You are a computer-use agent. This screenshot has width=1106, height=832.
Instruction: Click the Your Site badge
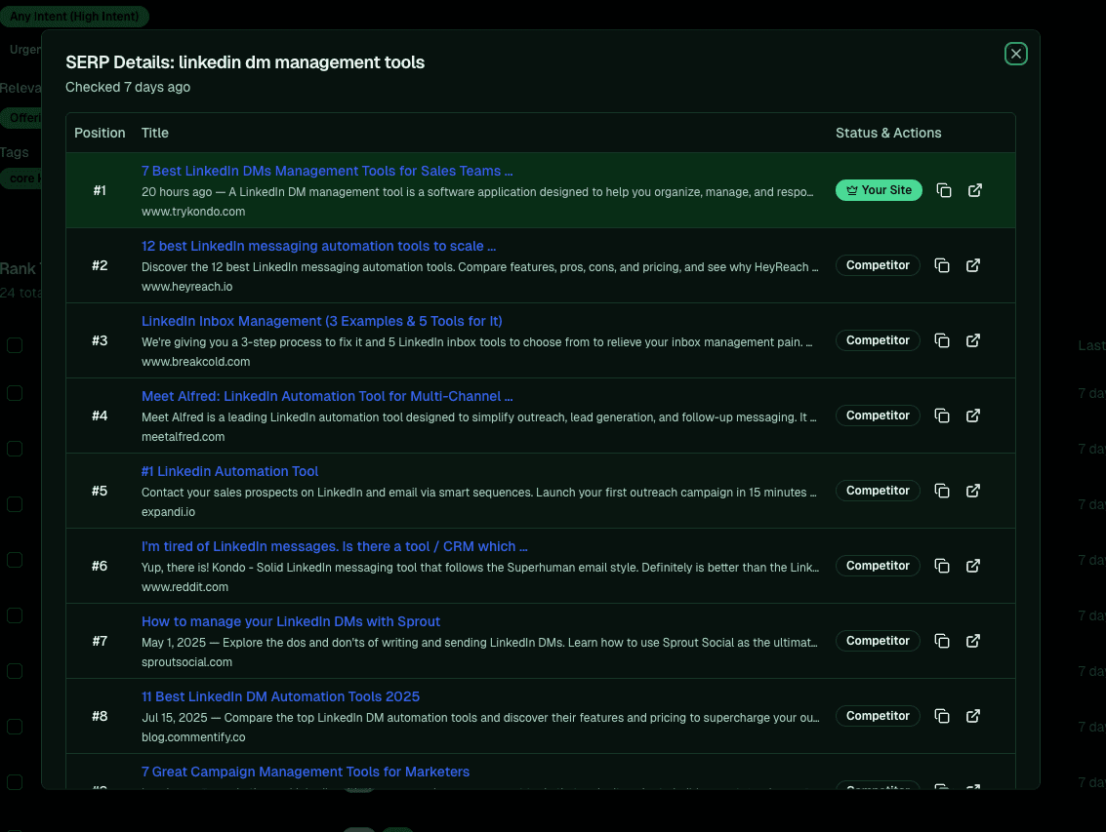click(879, 190)
